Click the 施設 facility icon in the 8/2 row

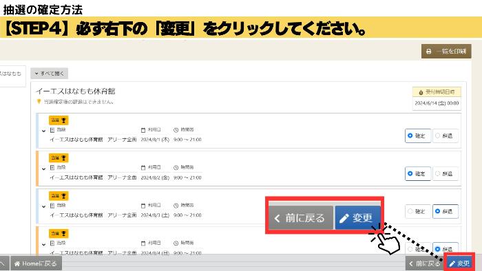click(x=52, y=168)
